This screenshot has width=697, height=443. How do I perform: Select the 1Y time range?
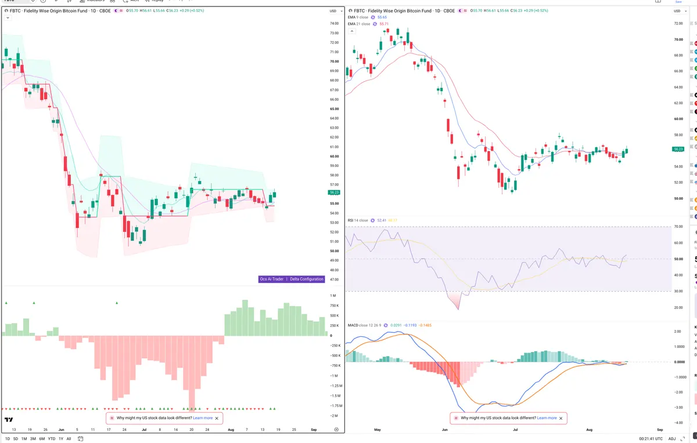(61, 439)
